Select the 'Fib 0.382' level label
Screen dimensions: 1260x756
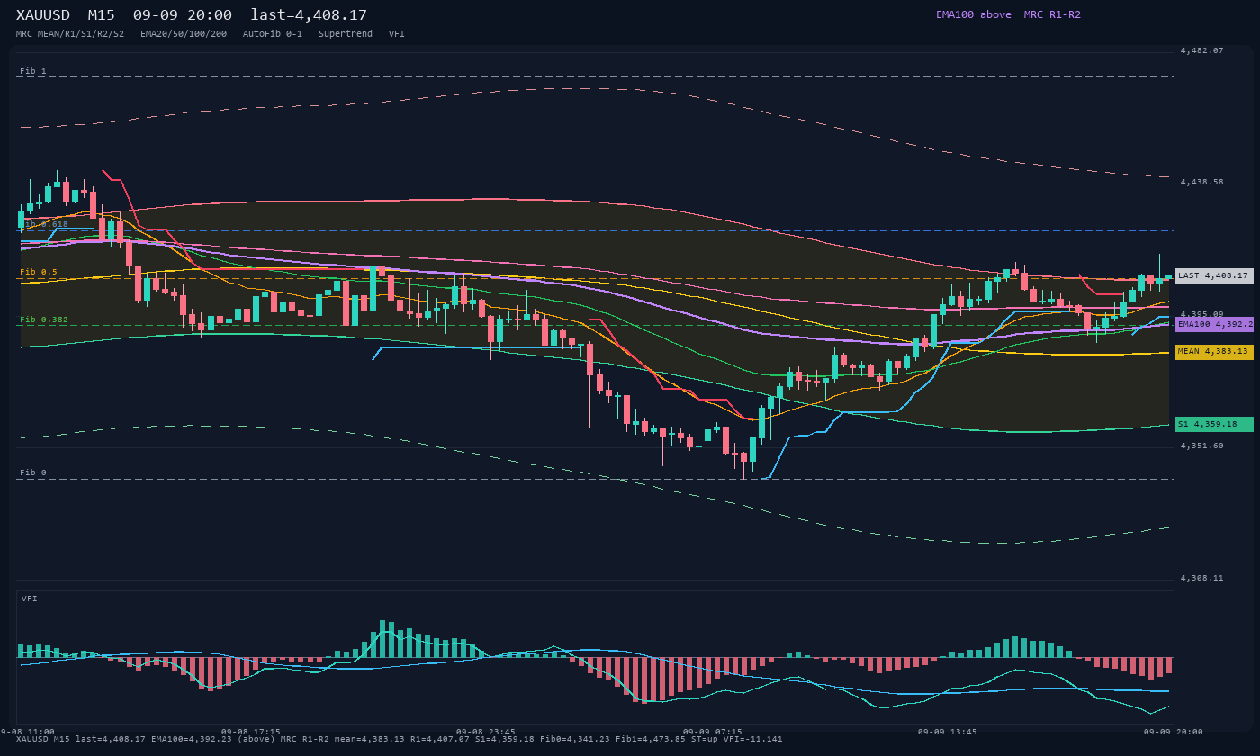point(44,319)
